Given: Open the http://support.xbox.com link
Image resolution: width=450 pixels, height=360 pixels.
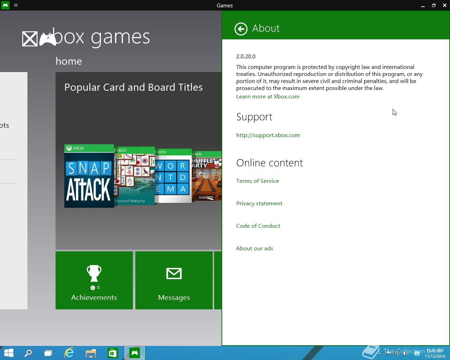Looking at the screenshot, I should [268, 135].
